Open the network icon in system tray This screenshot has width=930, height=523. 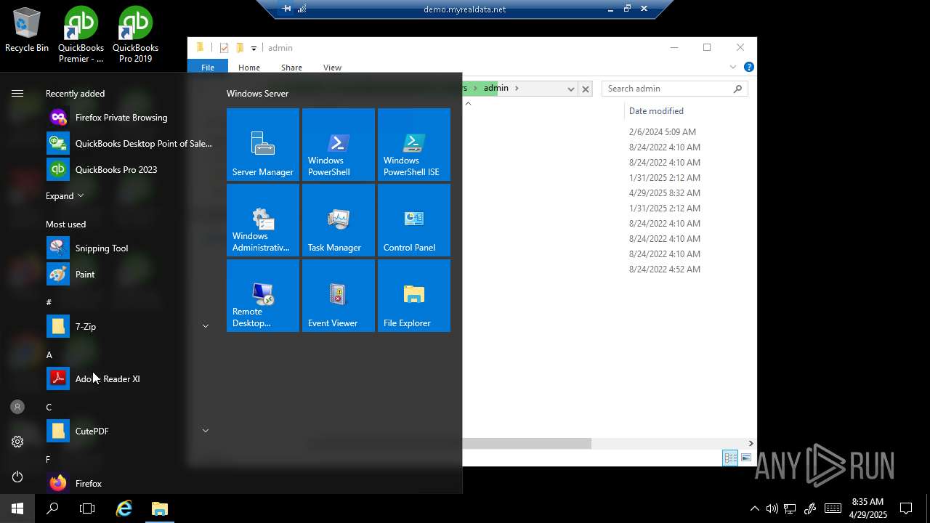click(x=790, y=508)
